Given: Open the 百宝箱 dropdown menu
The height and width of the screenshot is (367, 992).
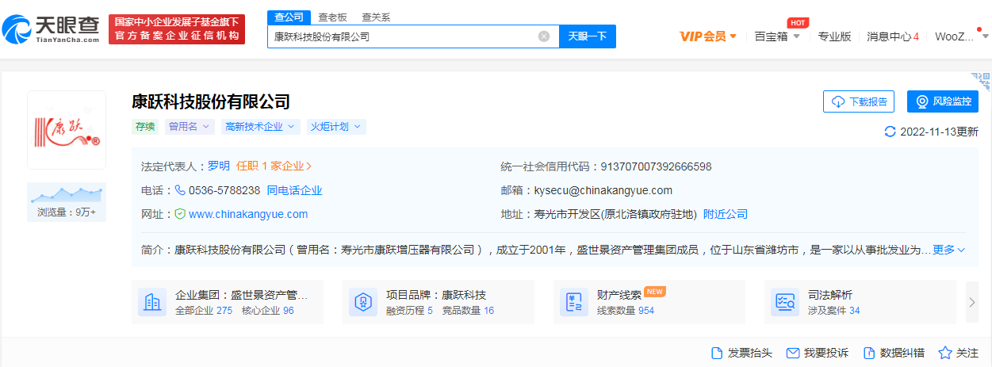Looking at the screenshot, I should pos(777,36).
